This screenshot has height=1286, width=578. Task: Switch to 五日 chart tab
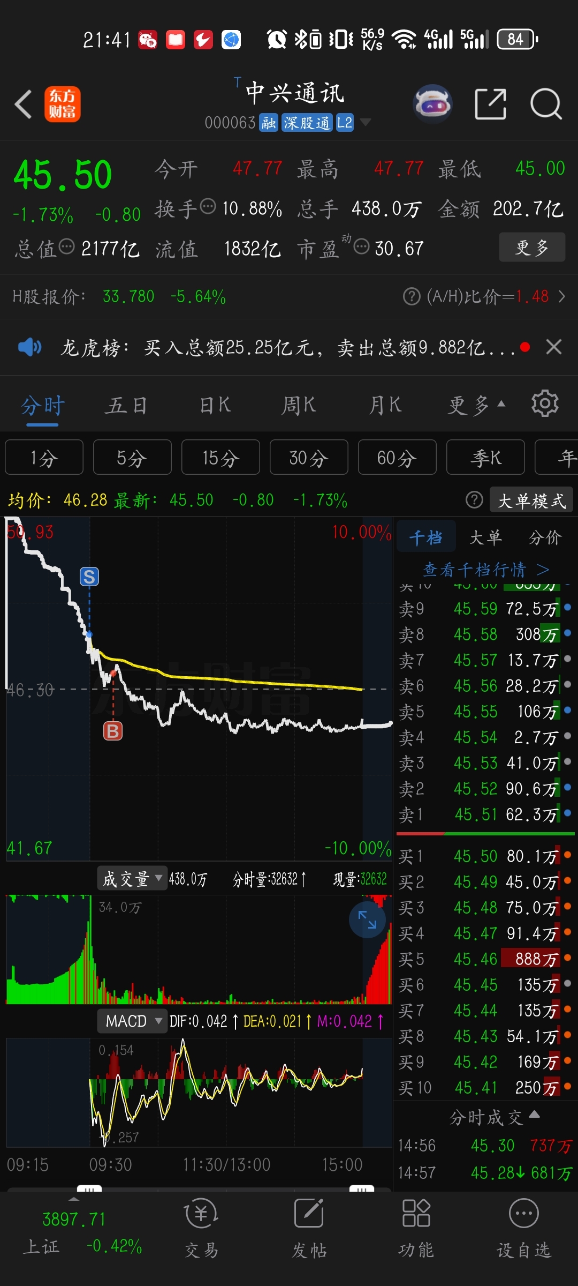(x=126, y=406)
